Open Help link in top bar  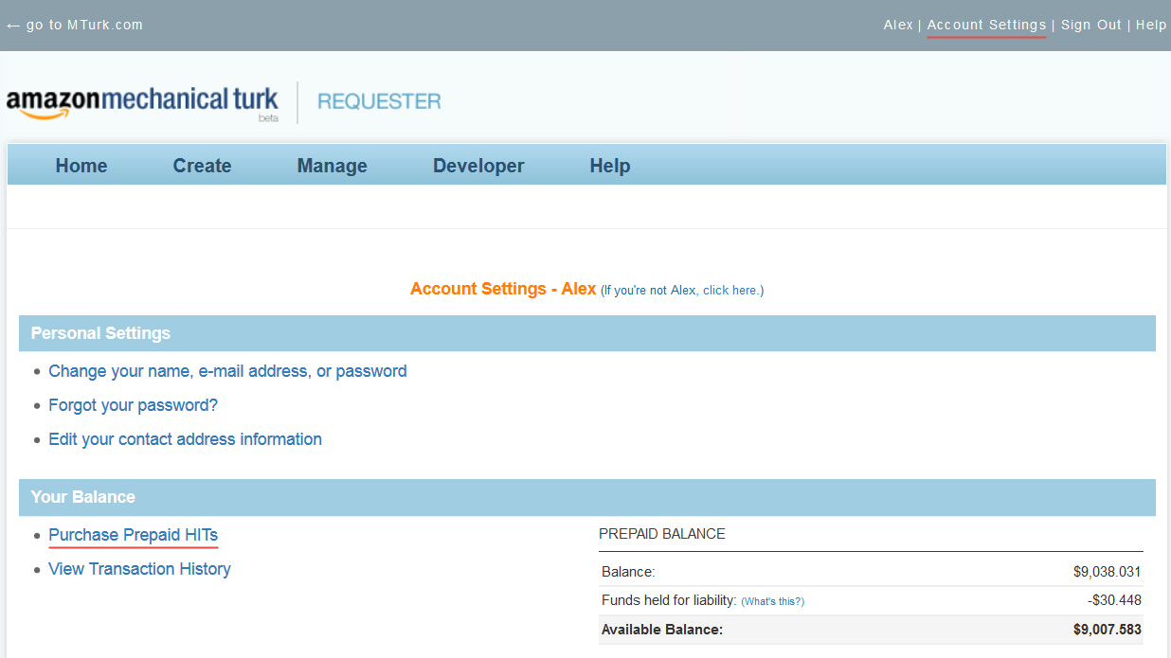(1151, 25)
